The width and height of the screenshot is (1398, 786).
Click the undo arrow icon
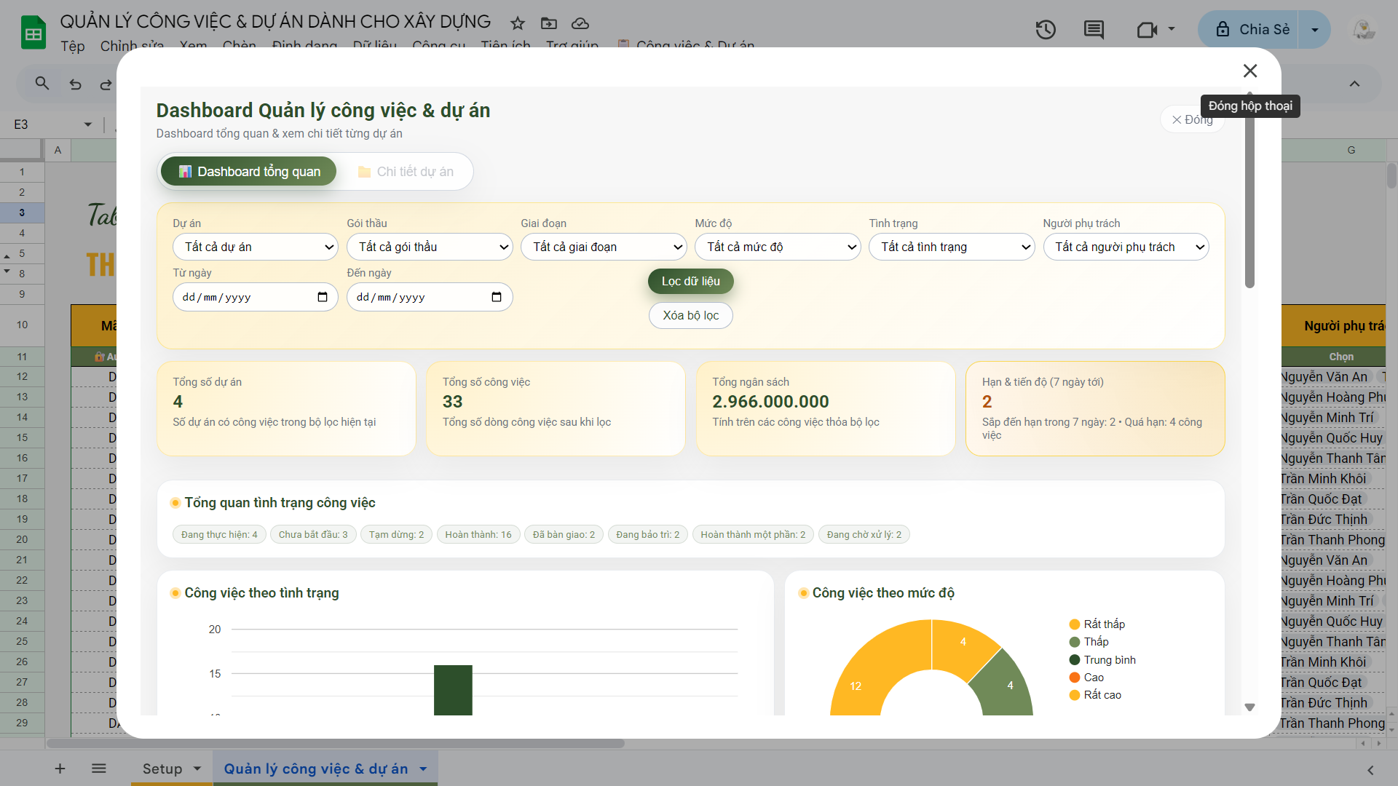(75, 84)
